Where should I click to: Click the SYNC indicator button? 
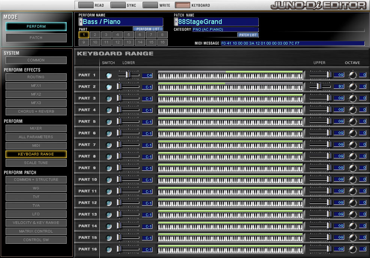118,5
